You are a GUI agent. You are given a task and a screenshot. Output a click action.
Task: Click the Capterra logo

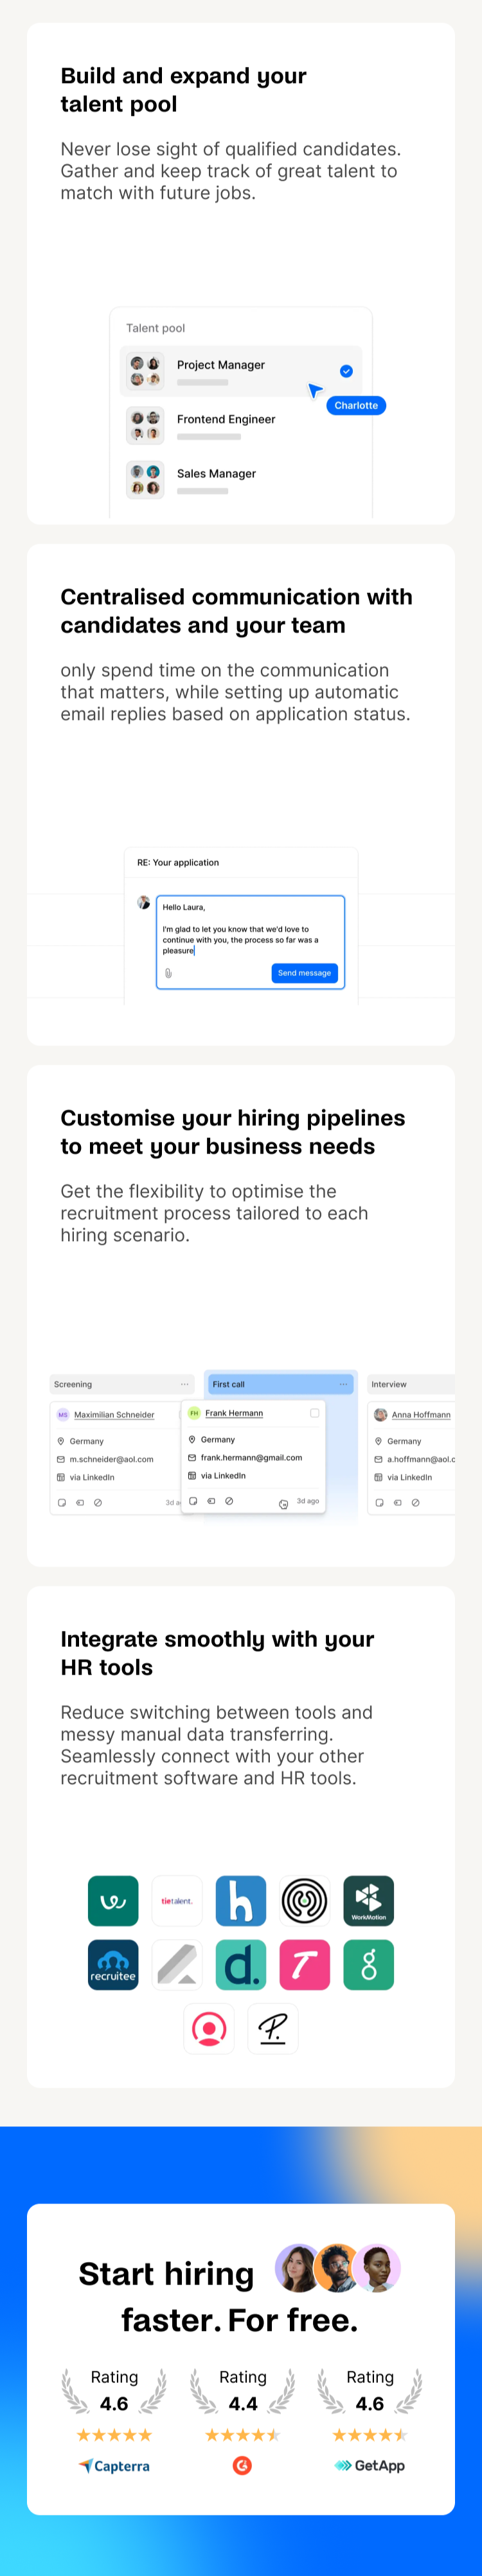(115, 2465)
